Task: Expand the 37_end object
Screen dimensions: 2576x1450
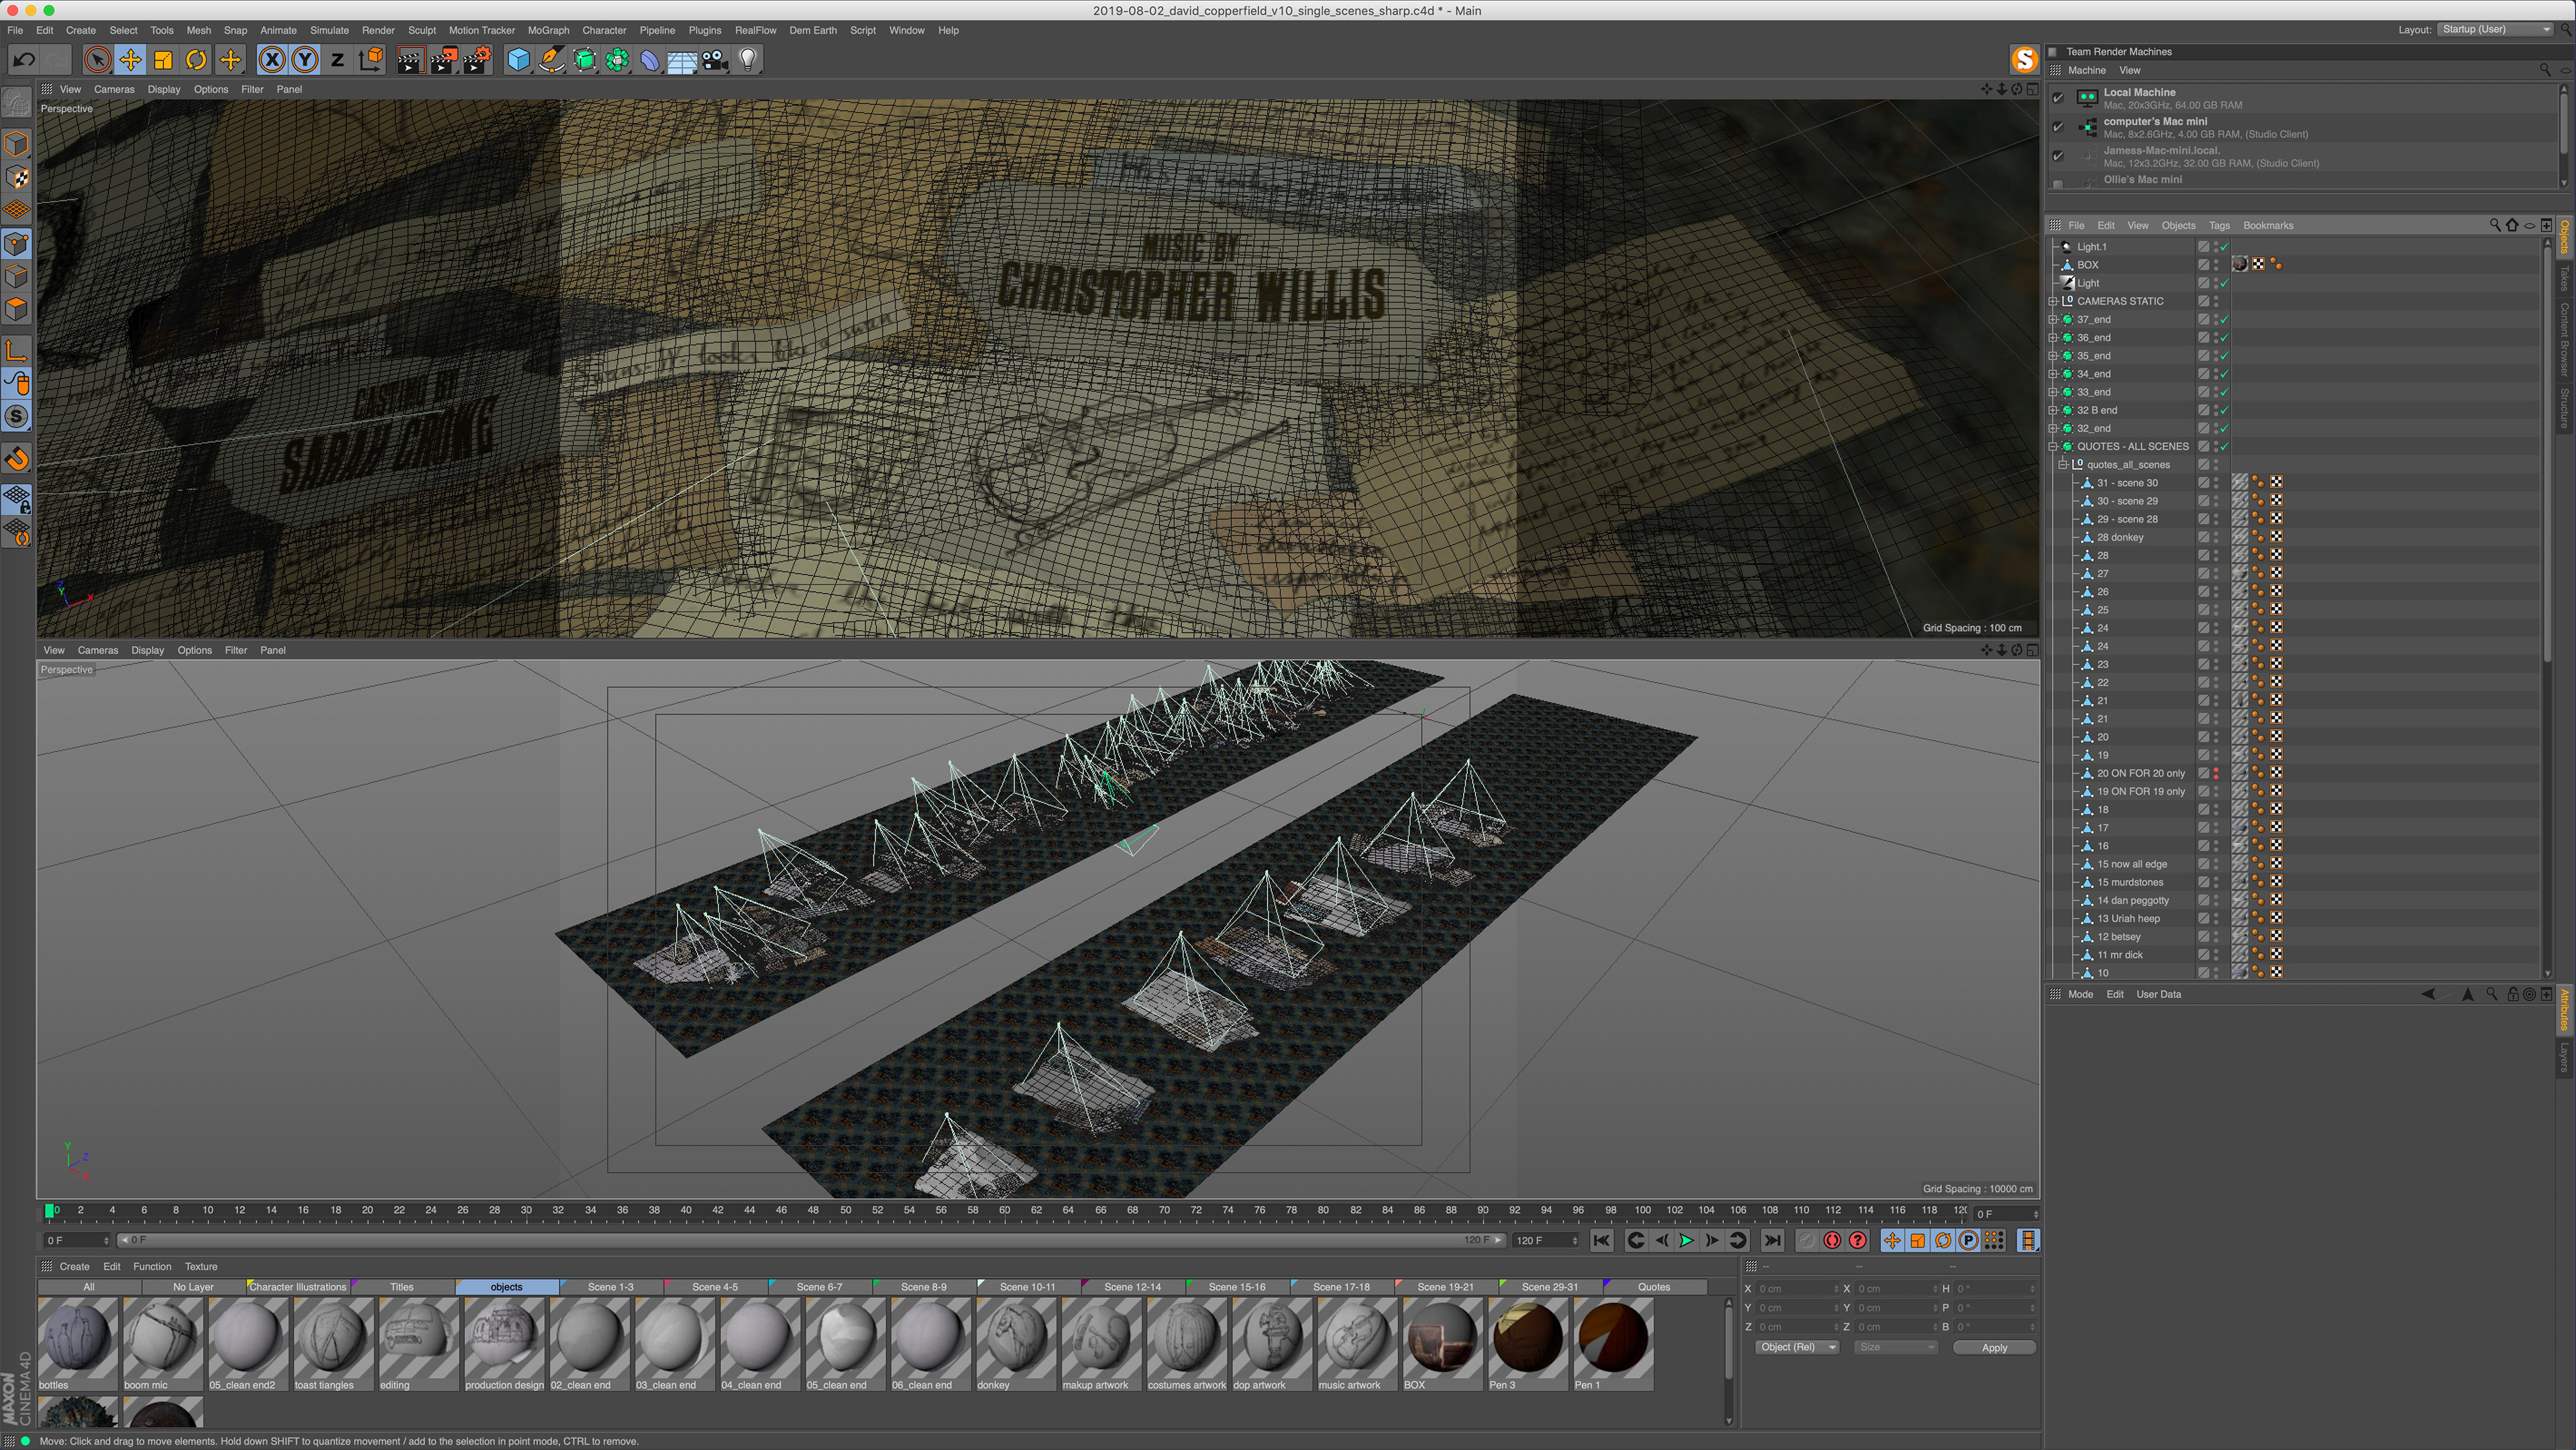Action: tap(2053, 320)
